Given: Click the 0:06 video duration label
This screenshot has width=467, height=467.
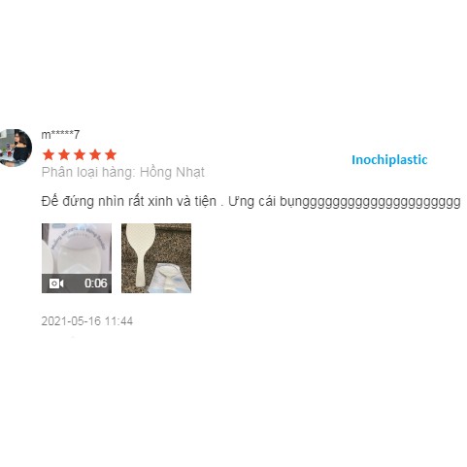Looking at the screenshot, I should tap(96, 284).
